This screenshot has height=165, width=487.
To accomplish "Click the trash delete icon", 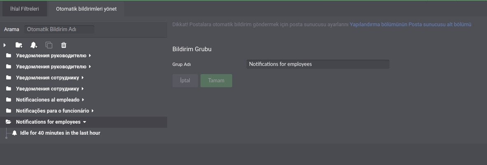I will (64, 45).
